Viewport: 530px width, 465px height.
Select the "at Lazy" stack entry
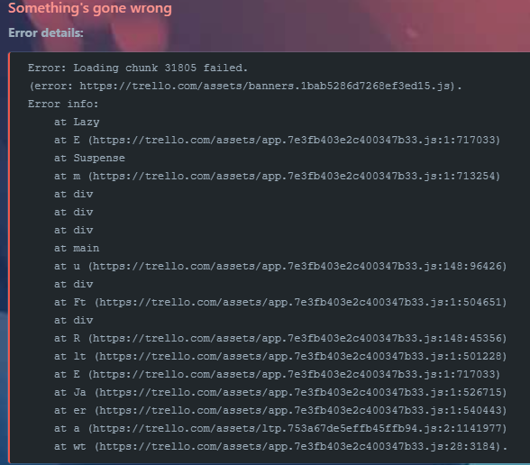click(x=77, y=122)
